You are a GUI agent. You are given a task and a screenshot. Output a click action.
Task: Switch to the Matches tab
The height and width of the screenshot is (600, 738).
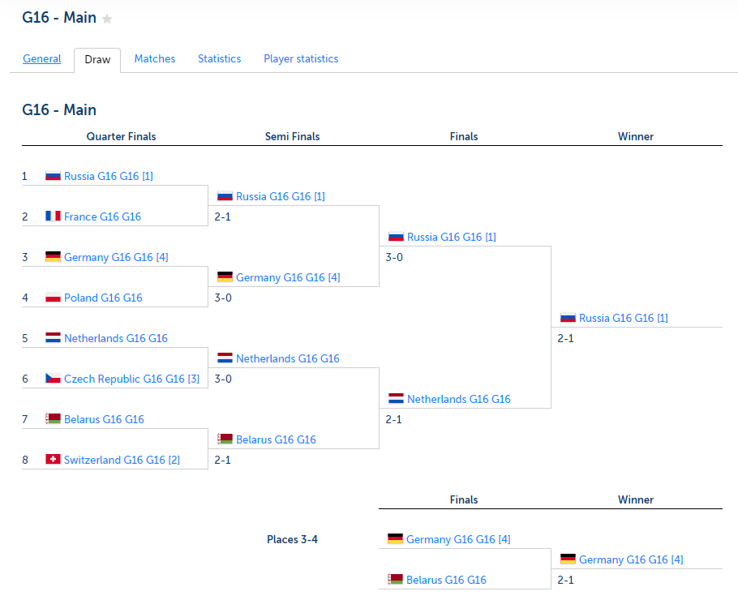(x=155, y=59)
